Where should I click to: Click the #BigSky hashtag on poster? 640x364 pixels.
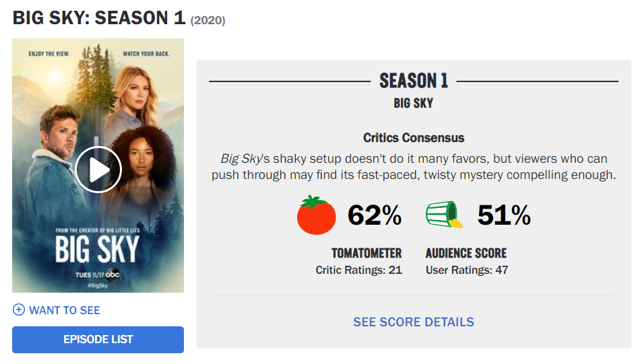point(98,285)
